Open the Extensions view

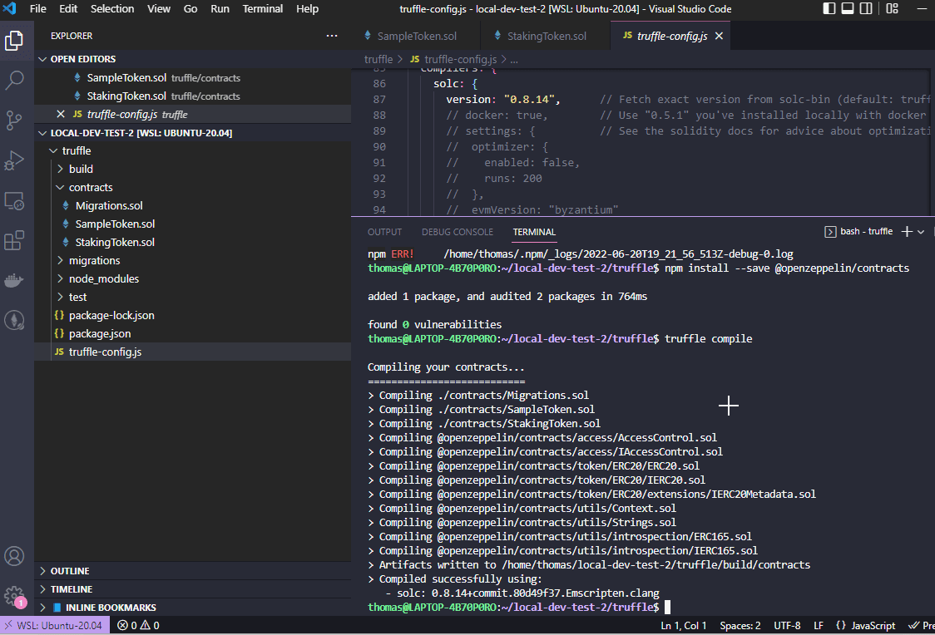(14, 241)
